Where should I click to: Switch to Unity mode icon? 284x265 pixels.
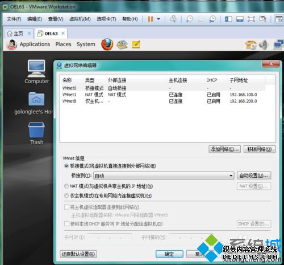coord(263,19)
